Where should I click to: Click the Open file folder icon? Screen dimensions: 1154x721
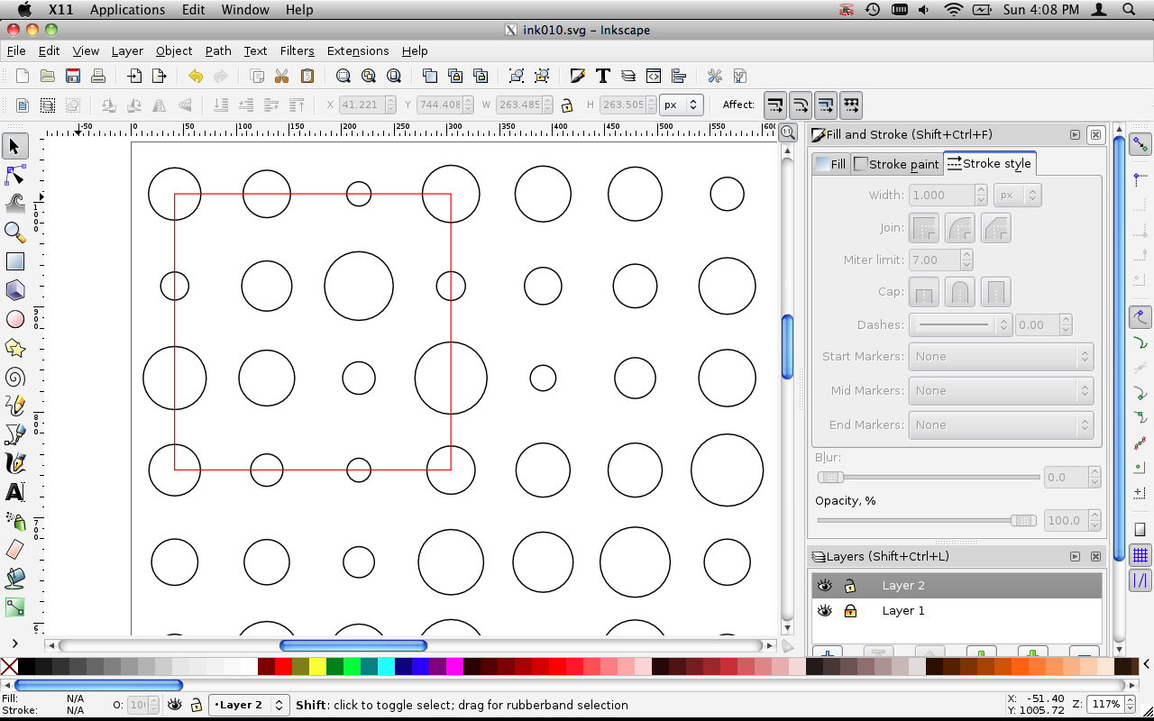tap(48, 76)
